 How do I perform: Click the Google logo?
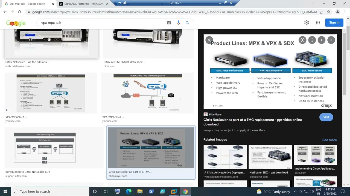16,23
